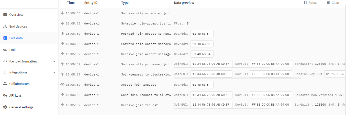
Task: Click the Integrations merge icon
Action: [x=5, y=72]
